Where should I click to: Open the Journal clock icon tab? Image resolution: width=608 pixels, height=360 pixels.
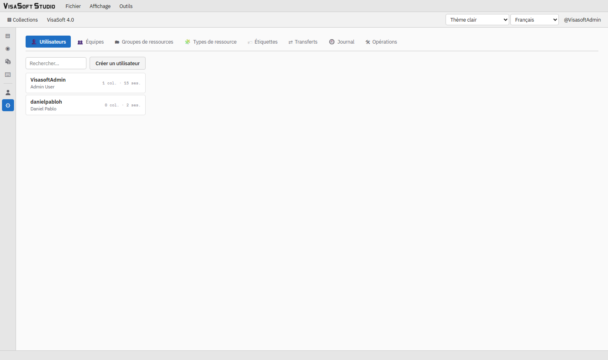tap(332, 42)
